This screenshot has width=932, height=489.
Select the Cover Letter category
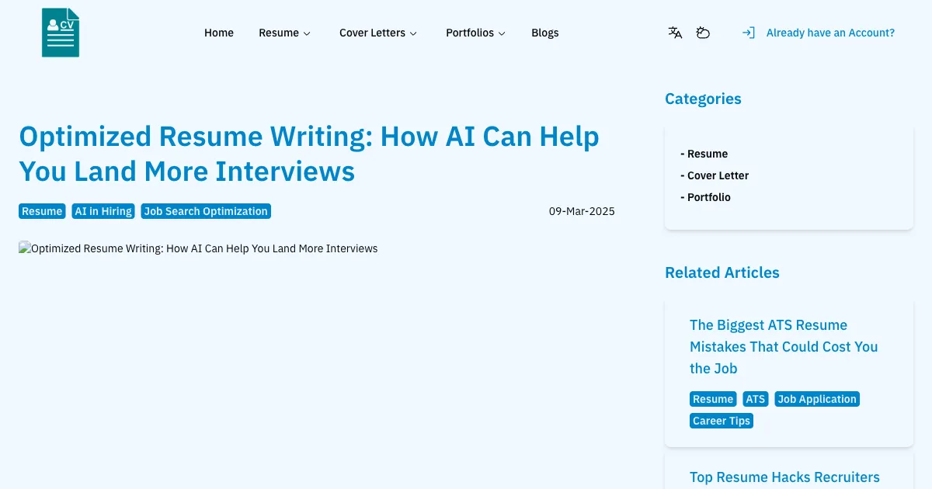(x=715, y=175)
